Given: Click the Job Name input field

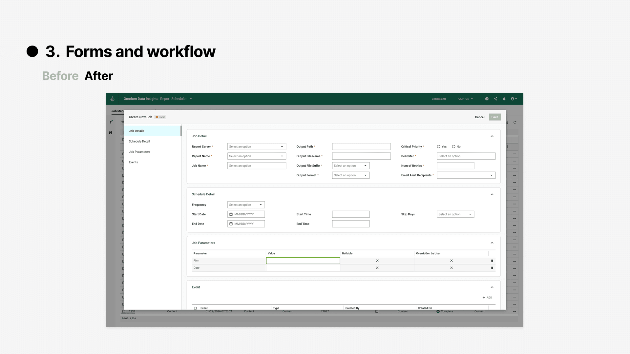Looking at the screenshot, I should point(257,166).
